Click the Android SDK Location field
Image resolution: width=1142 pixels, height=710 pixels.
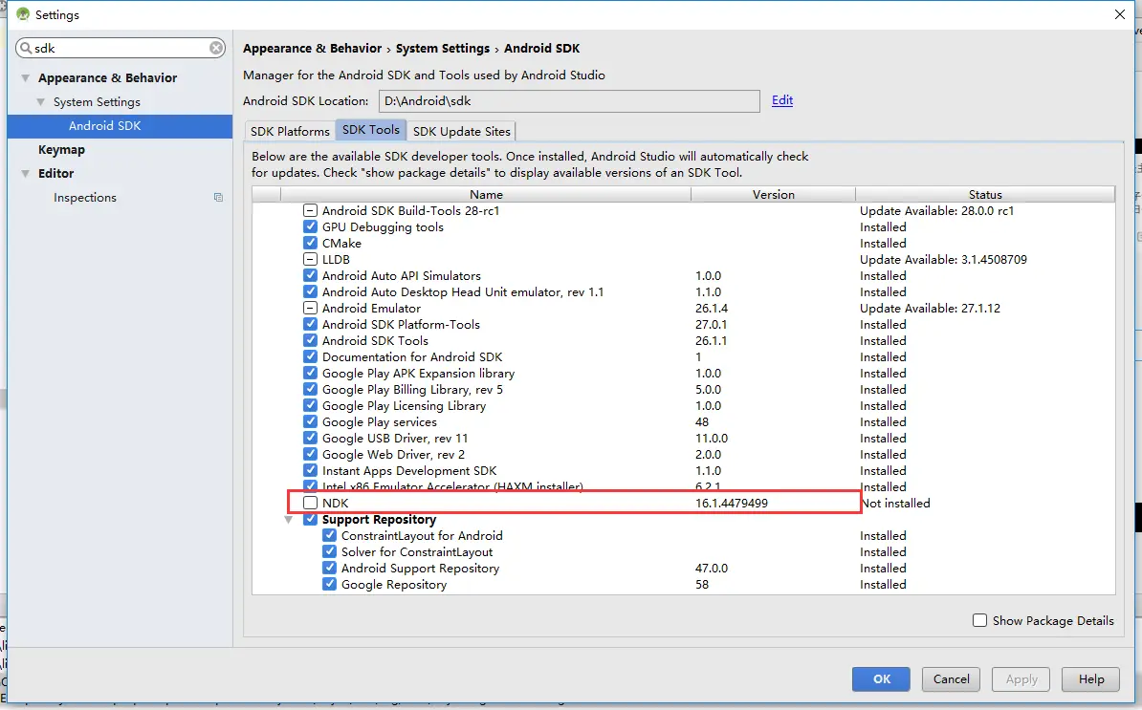coord(569,101)
